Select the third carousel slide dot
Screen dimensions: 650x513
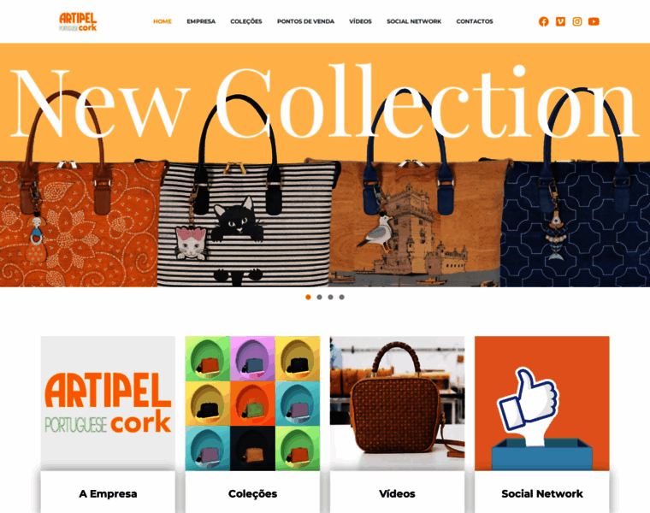tap(330, 297)
